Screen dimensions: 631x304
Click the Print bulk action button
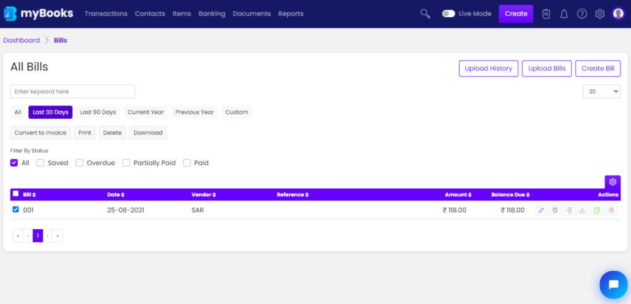[x=84, y=133]
